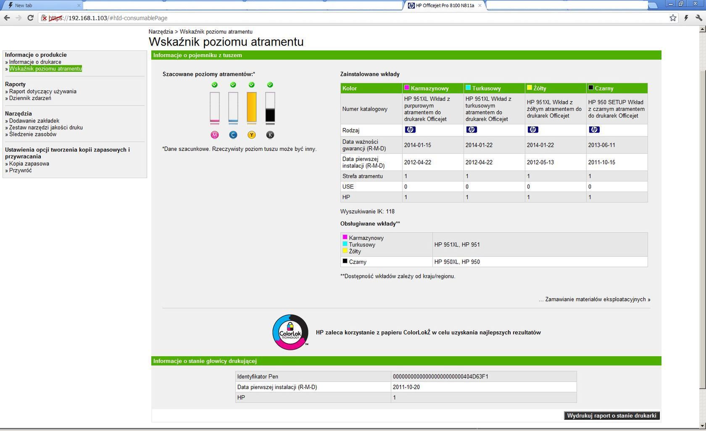Viewport: 706px width, 431px height.
Task: Click black cartridge warranty date 2013-06-11
Action: click(x=617, y=145)
